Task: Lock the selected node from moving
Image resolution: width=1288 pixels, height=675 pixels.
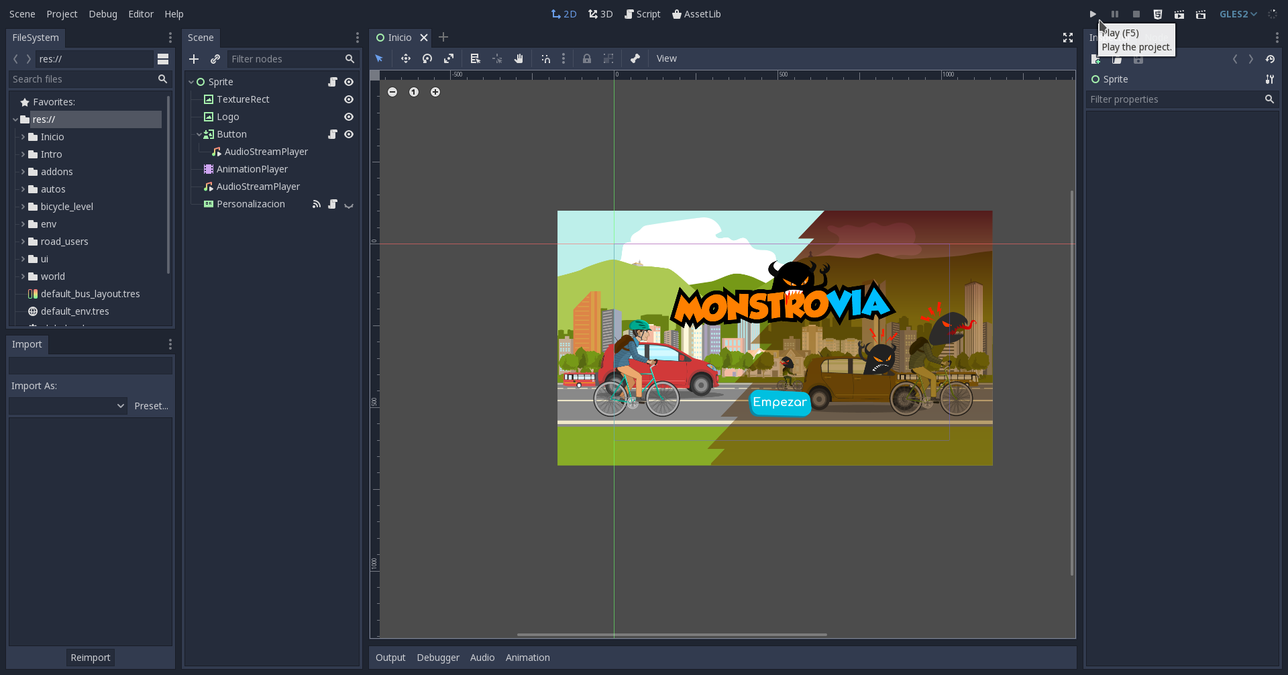Action: (587, 58)
